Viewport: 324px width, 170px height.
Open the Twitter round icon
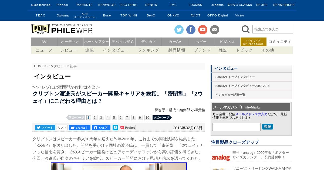coord(179,30)
